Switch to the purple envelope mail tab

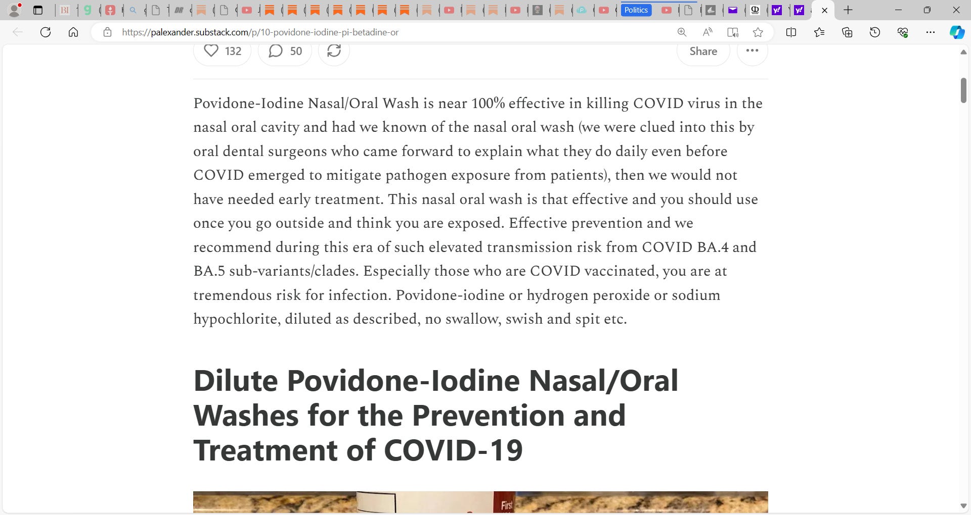[x=733, y=10]
